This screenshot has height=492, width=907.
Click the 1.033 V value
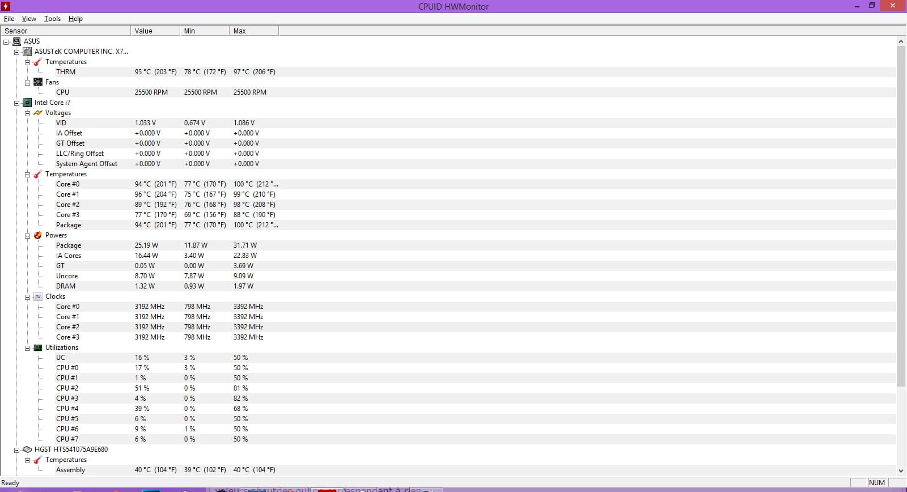(145, 123)
